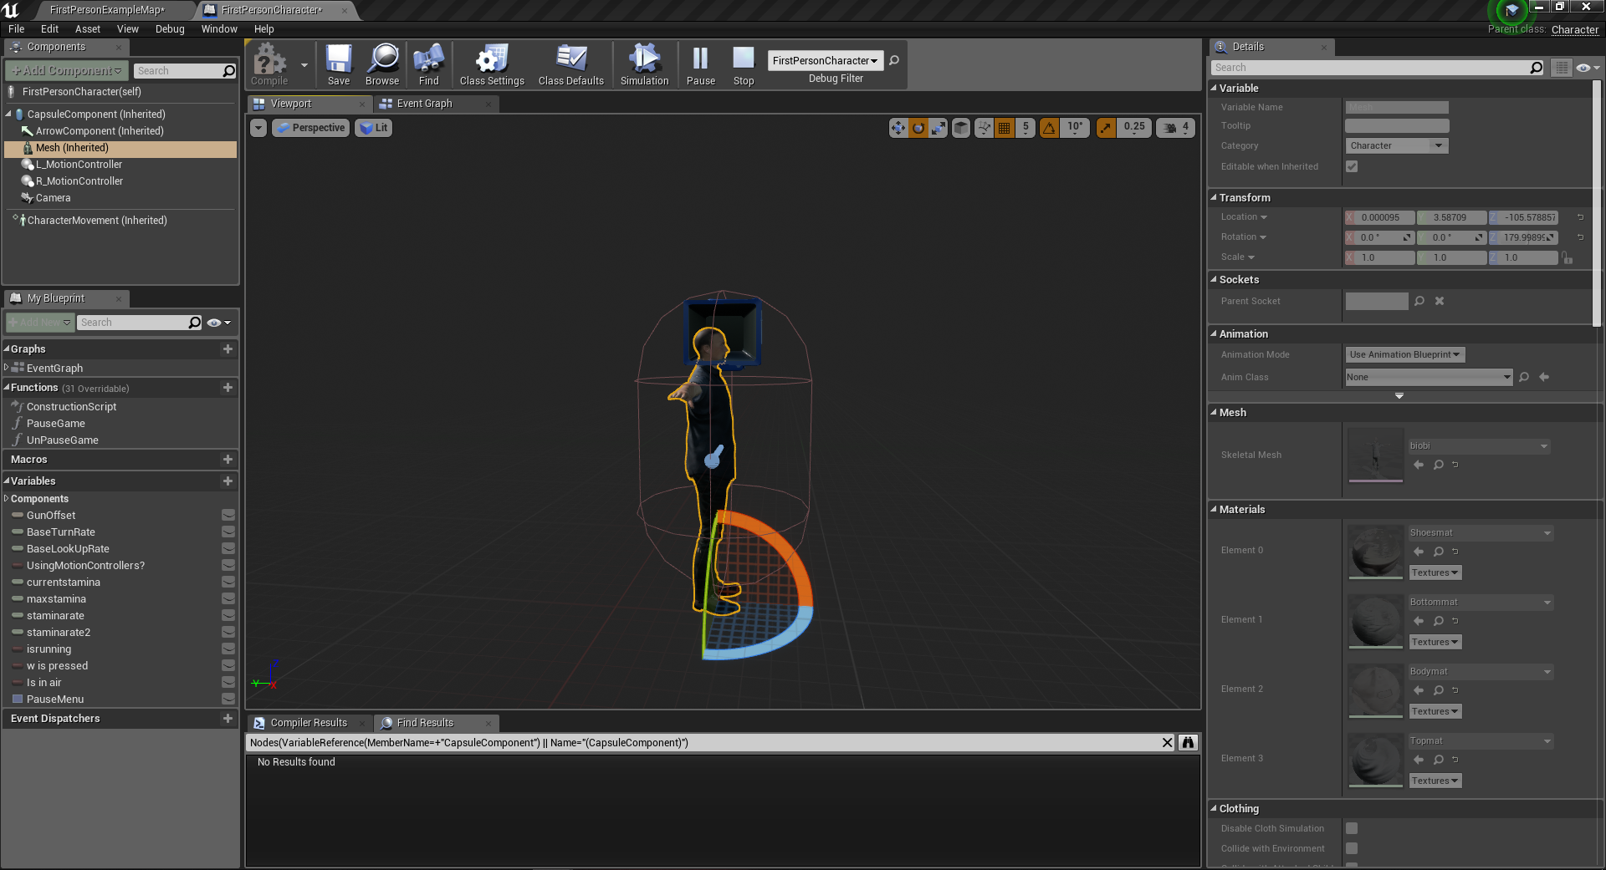
Task: Click binoculars find-in-all-blueprints icon
Action: coord(1188,743)
